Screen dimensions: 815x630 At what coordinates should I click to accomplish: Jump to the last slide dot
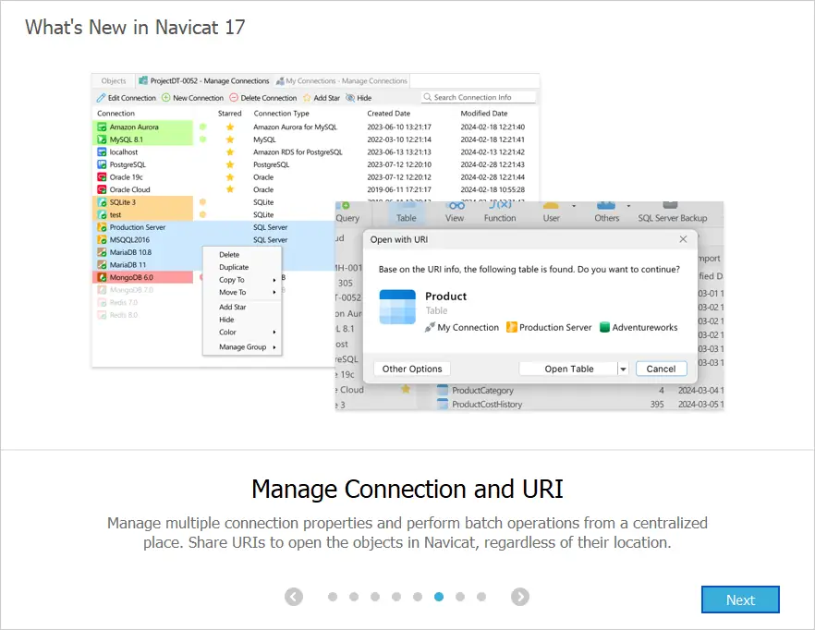[481, 597]
